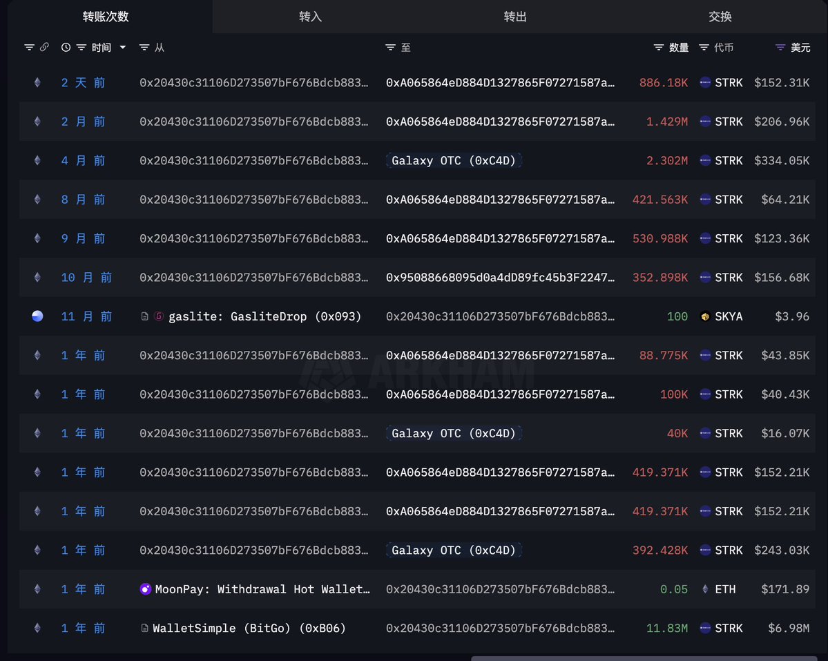Open the Galaxy OTC (0xC4D) entity label
The image size is (828, 661).
(454, 160)
